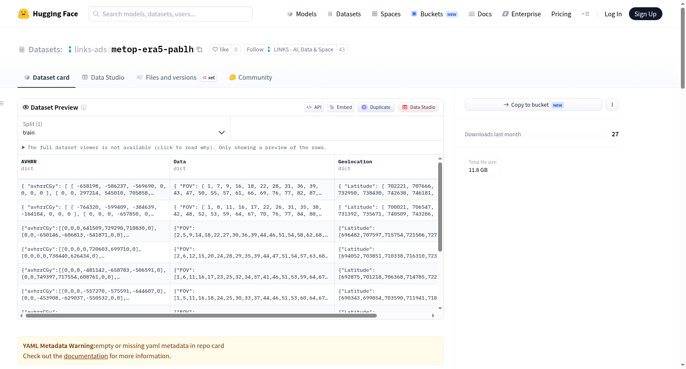The height and width of the screenshot is (369, 686).
Task: Go to Models in top navigation
Action: click(302, 14)
